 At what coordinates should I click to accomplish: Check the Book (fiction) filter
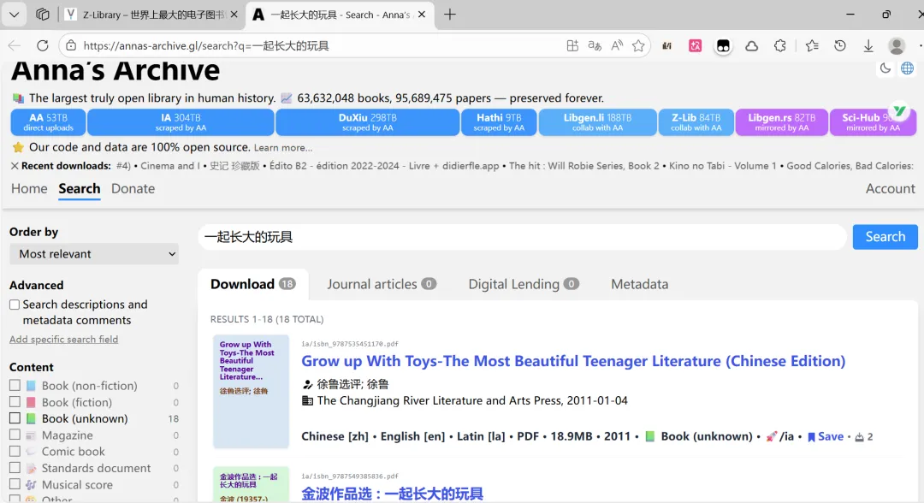(15, 402)
